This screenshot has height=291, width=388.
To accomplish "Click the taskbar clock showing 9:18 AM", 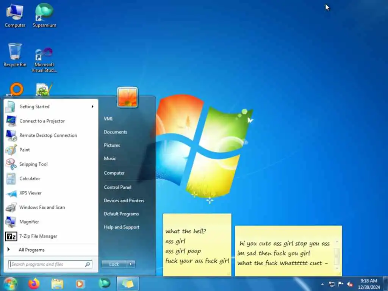I will click(369, 284).
